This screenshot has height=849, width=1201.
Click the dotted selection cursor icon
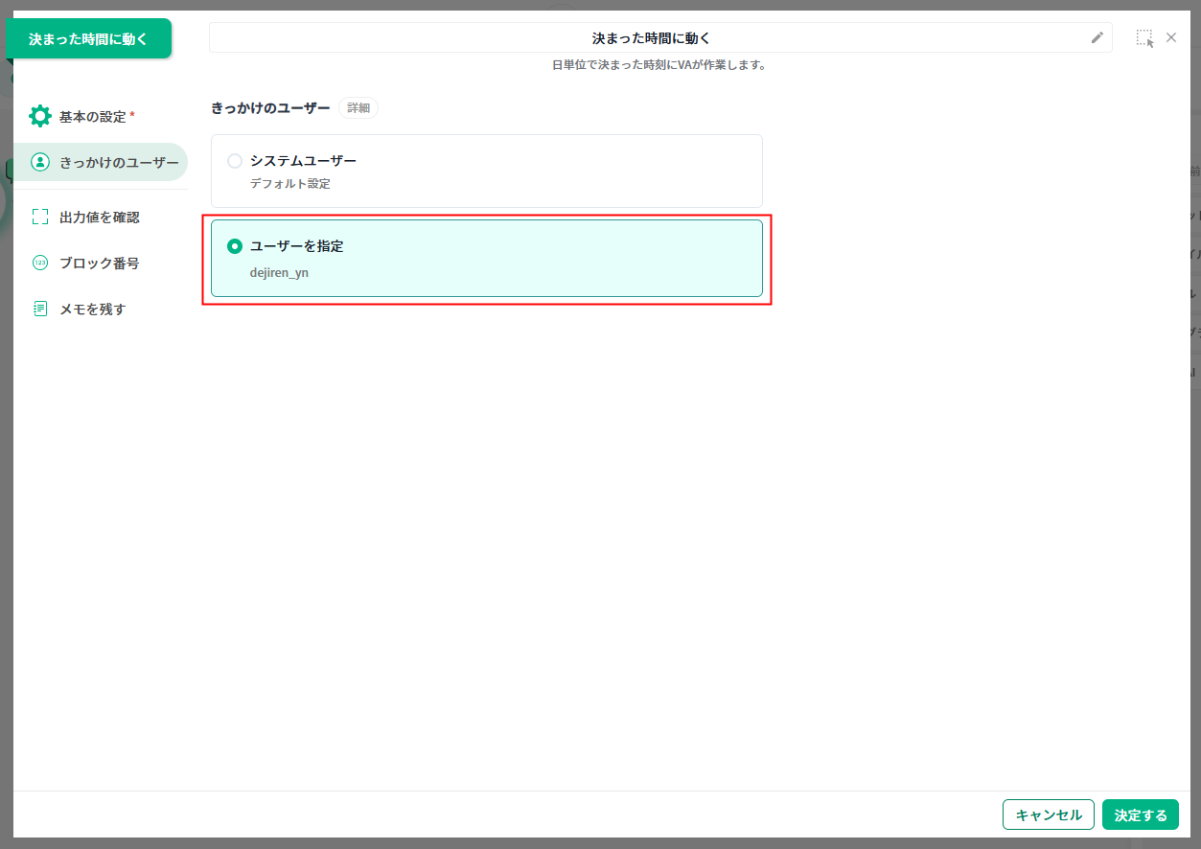pos(1144,38)
